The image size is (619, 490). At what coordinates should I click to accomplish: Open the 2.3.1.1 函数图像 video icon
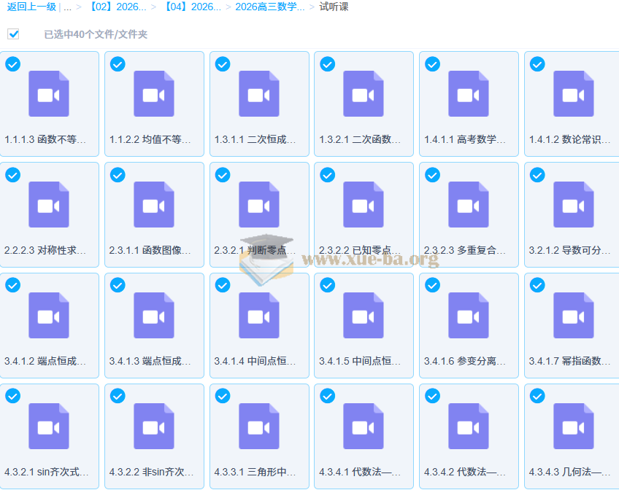[154, 205]
